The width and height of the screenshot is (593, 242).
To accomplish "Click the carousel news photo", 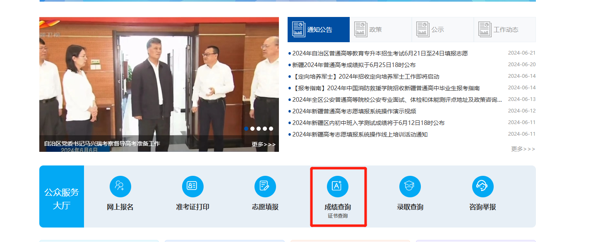I will click(x=159, y=79).
